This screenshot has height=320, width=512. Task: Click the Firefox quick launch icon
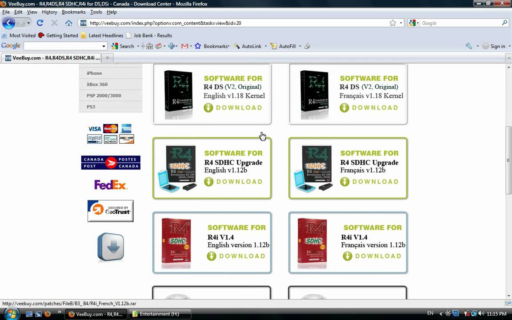[48, 314]
